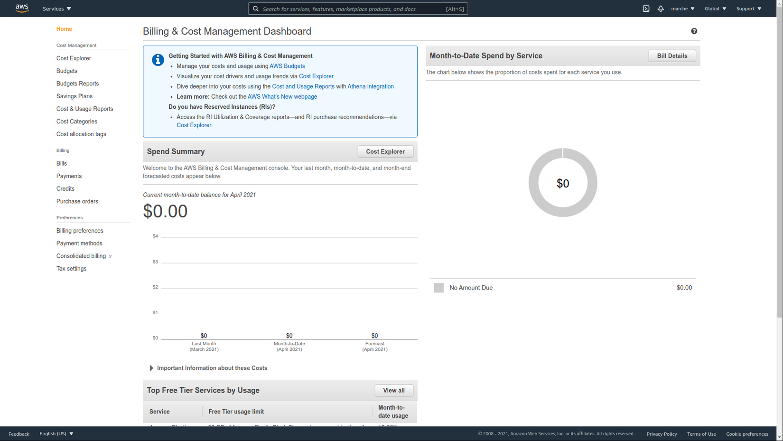Open Cost allocation tags in the sidebar
This screenshot has width=783, height=441.
click(x=81, y=134)
